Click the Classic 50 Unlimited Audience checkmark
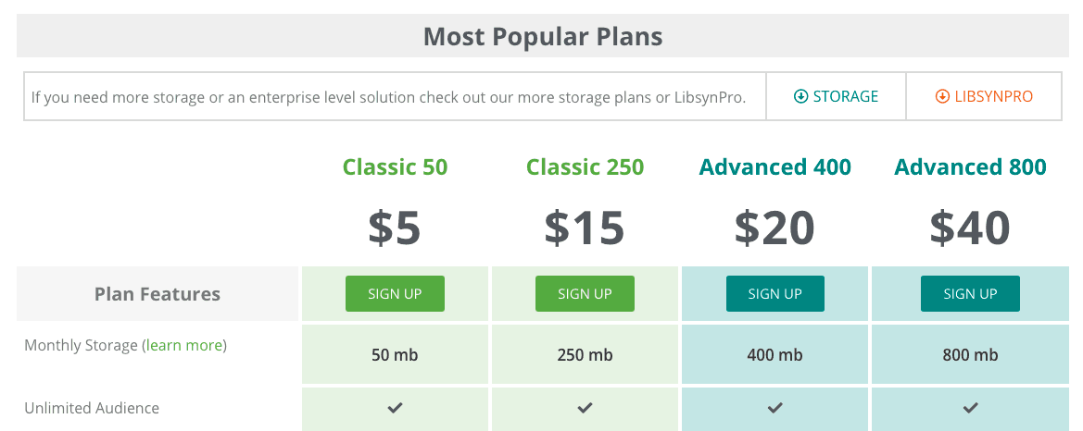 click(x=395, y=408)
